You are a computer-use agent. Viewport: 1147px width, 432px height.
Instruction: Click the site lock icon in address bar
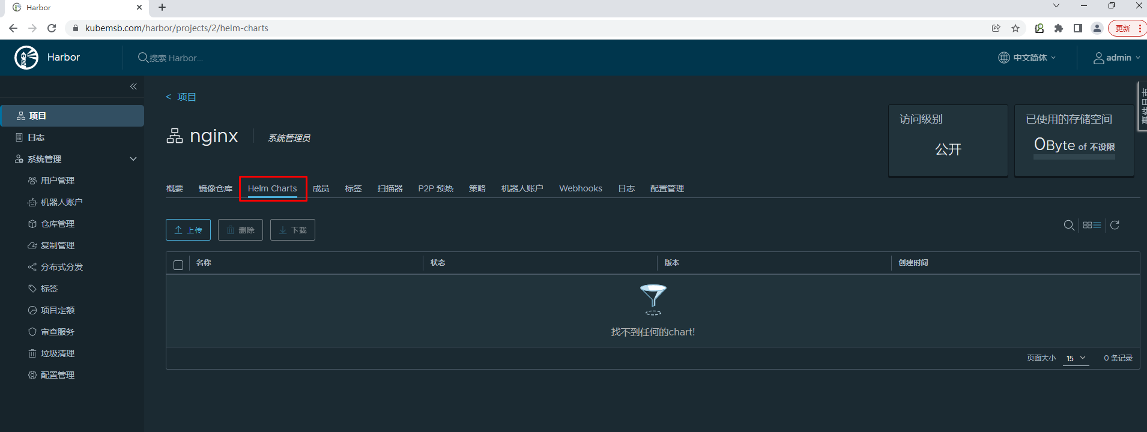(x=75, y=28)
